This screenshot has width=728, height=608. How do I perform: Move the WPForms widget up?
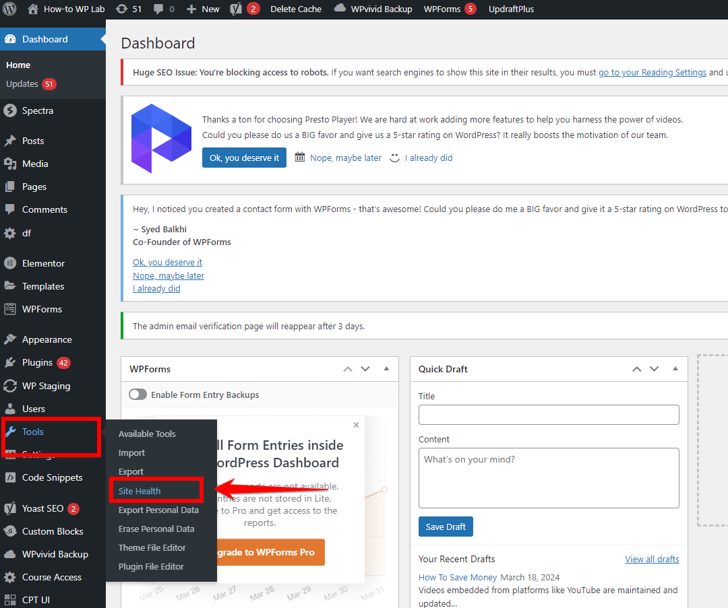pyautogui.click(x=348, y=369)
